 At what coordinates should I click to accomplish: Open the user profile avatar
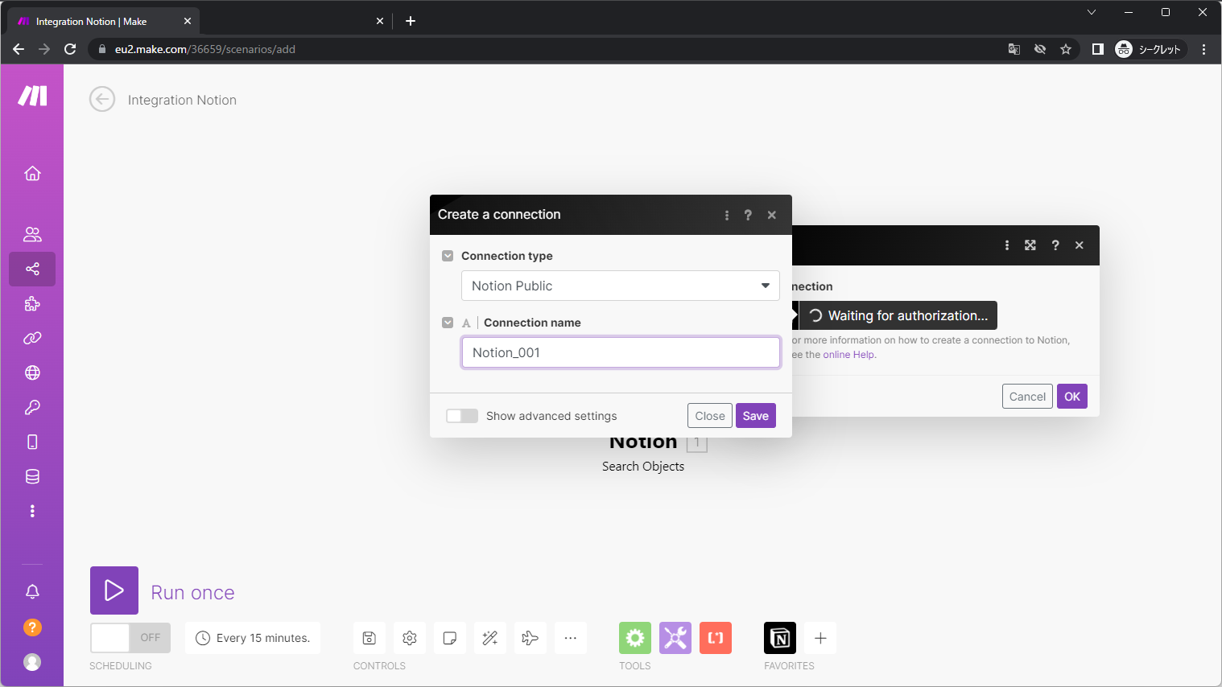coord(32,662)
